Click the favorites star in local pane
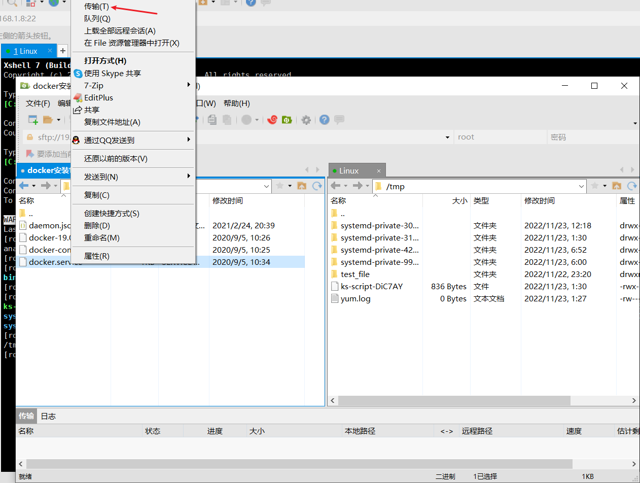Viewport: 640px width, 483px height. pyautogui.click(x=280, y=186)
